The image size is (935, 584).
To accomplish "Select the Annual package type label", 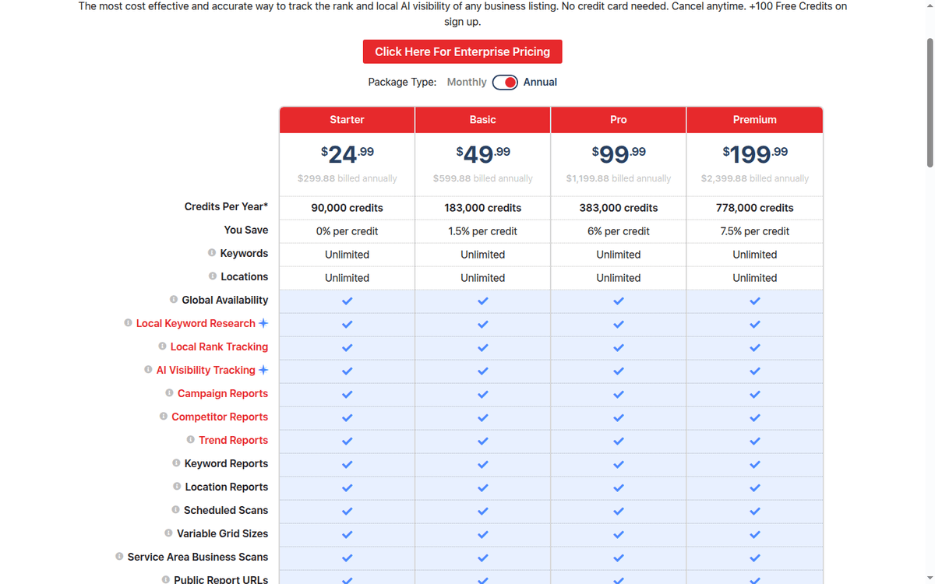I will 540,82.
